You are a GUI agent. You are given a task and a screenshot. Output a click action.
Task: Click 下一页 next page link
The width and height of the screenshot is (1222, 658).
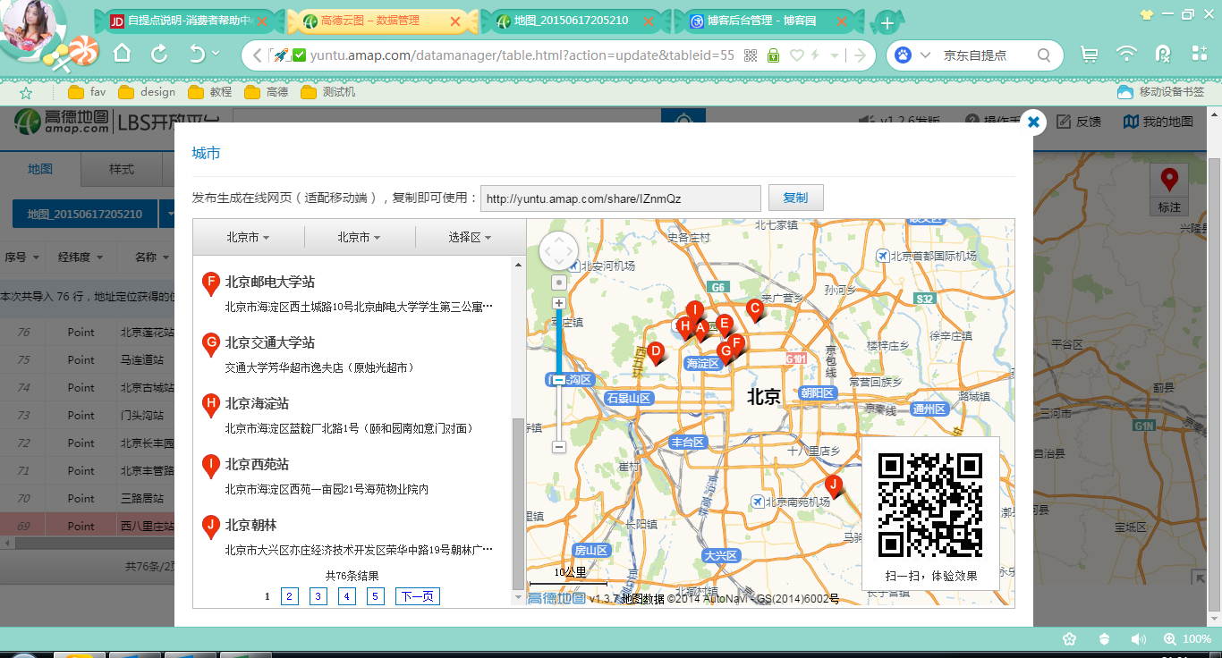coord(418,596)
